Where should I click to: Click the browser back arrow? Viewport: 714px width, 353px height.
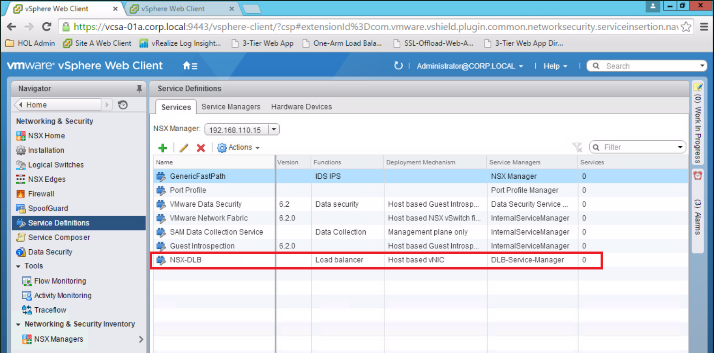click(11, 27)
